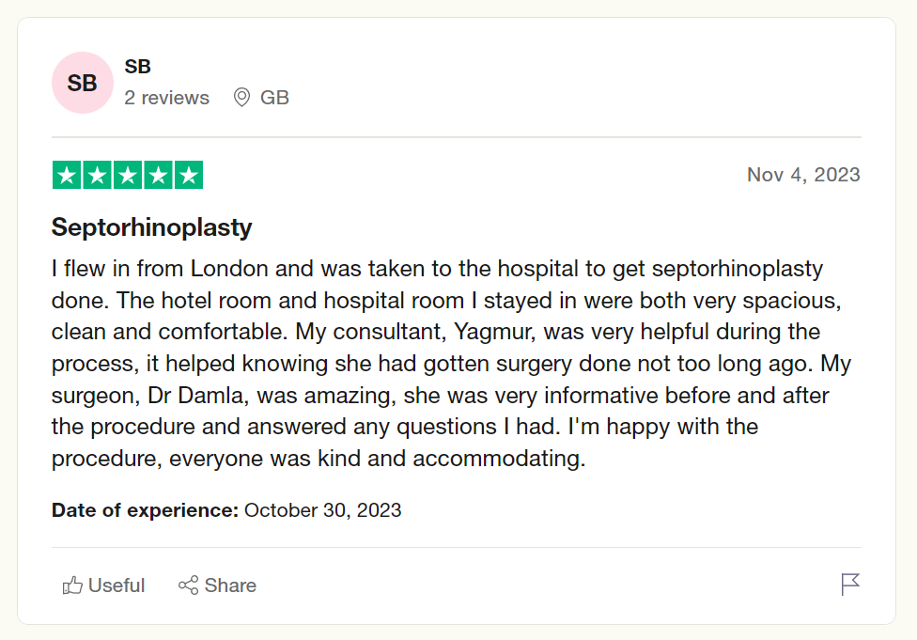Open the Septorhinoplasty review title
This screenshot has height=640, width=917.
pyautogui.click(x=151, y=227)
